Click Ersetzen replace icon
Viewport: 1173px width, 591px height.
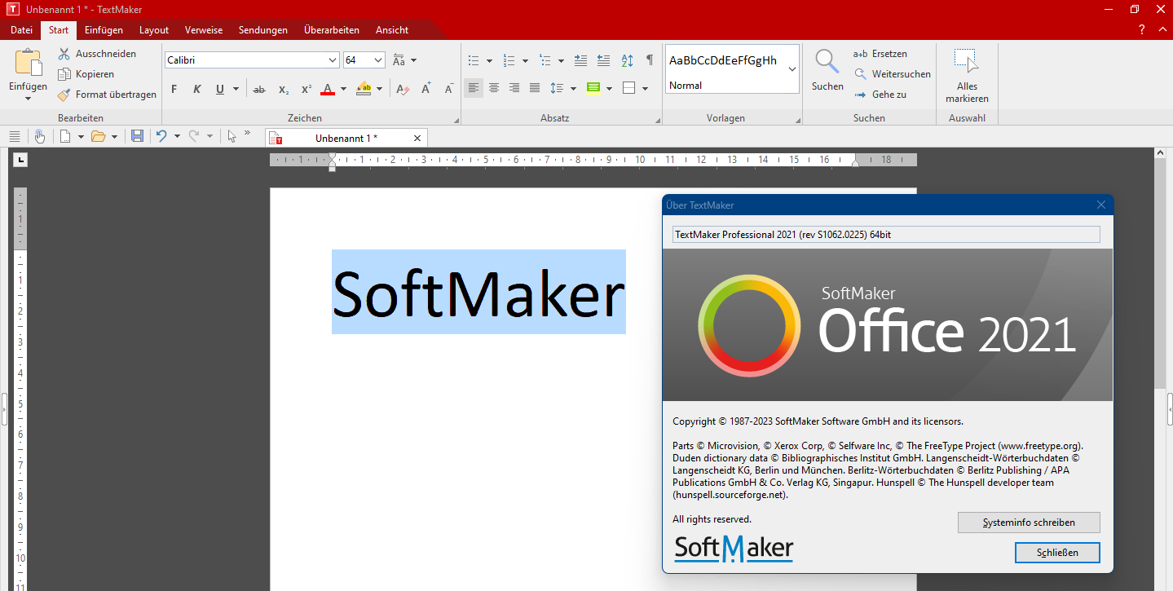tap(860, 54)
